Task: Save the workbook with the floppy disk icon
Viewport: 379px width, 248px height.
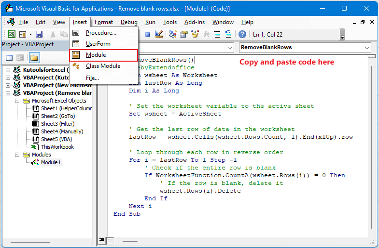Action: (39, 34)
